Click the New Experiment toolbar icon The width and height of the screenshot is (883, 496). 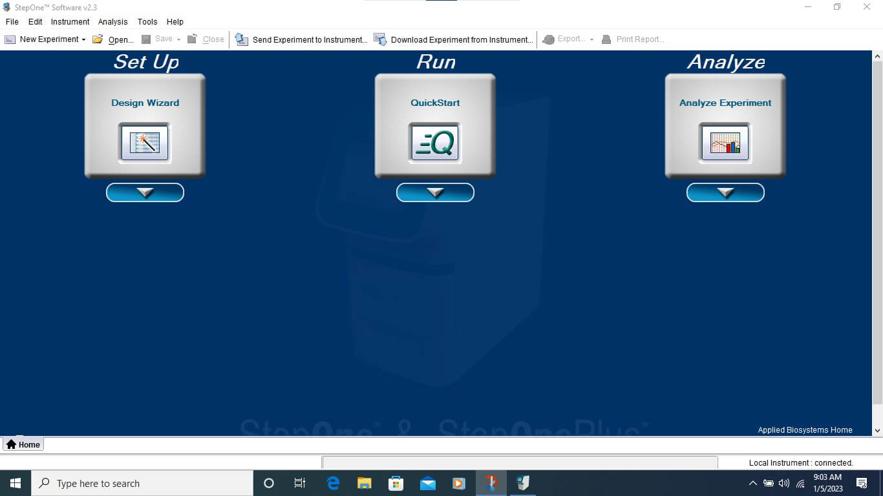(10, 39)
